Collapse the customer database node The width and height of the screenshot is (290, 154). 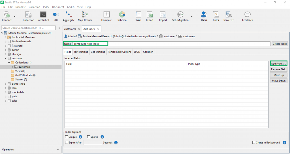(6, 58)
